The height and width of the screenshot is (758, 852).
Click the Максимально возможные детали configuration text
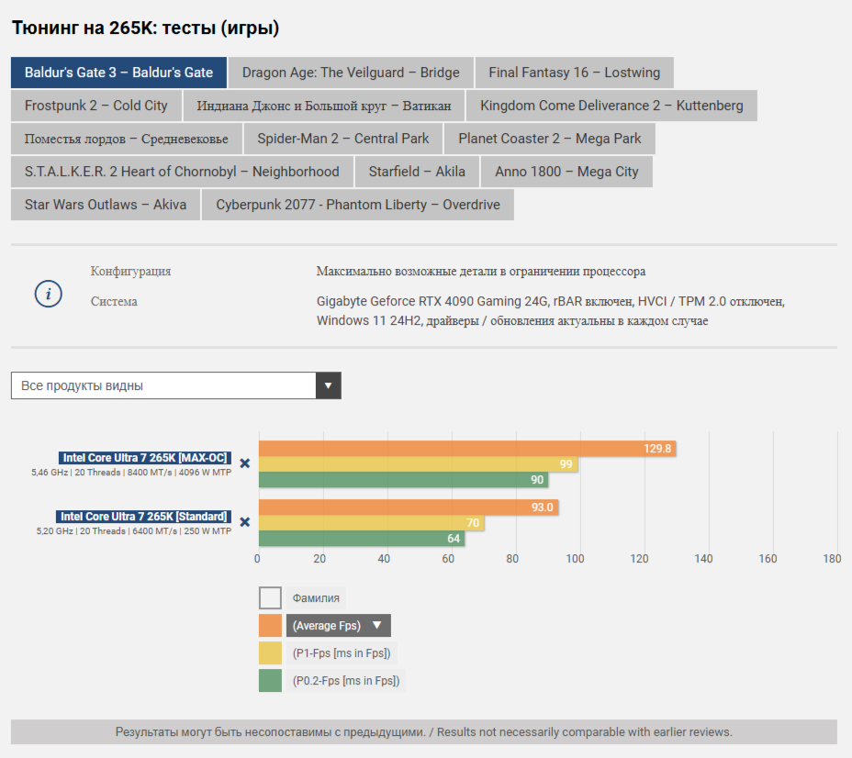pyautogui.click(x=481, y=271)
